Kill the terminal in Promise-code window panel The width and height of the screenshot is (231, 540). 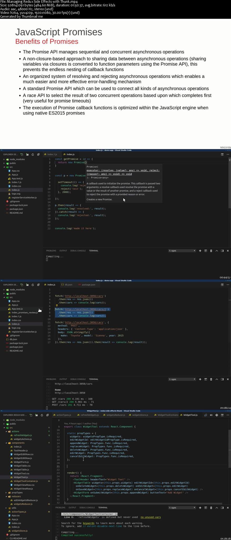tap(211, 251)
